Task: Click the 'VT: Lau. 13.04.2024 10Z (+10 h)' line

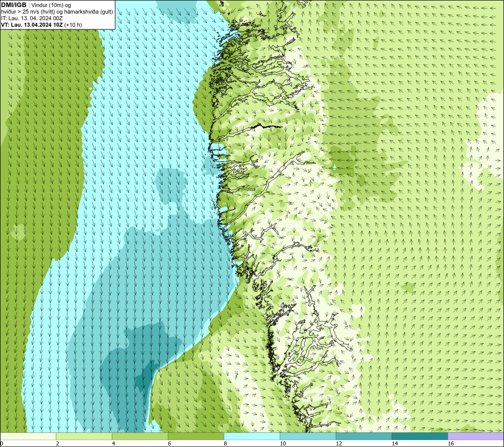Action: [41, 25]
